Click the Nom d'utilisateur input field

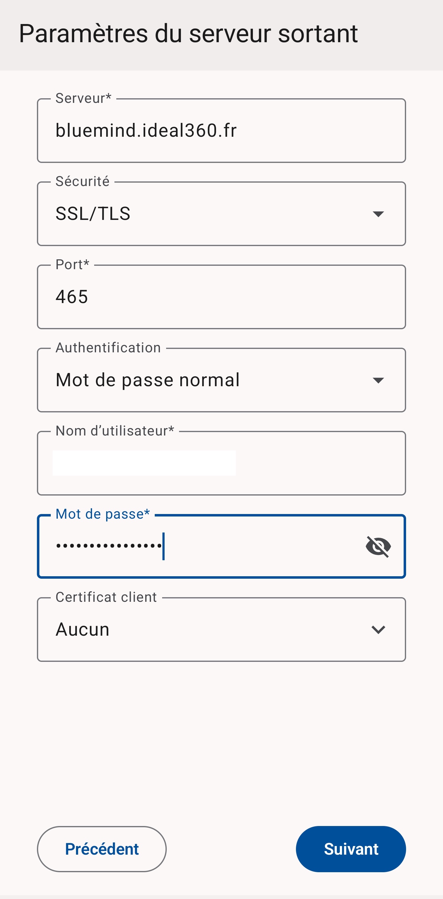click(221, 463)
